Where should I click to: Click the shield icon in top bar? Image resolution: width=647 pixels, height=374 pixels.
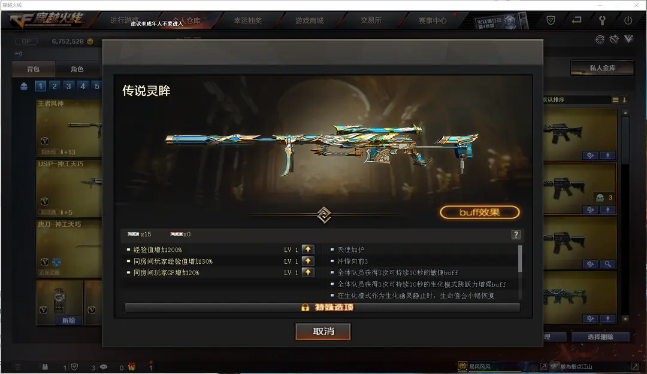click(x=551, y=20)
